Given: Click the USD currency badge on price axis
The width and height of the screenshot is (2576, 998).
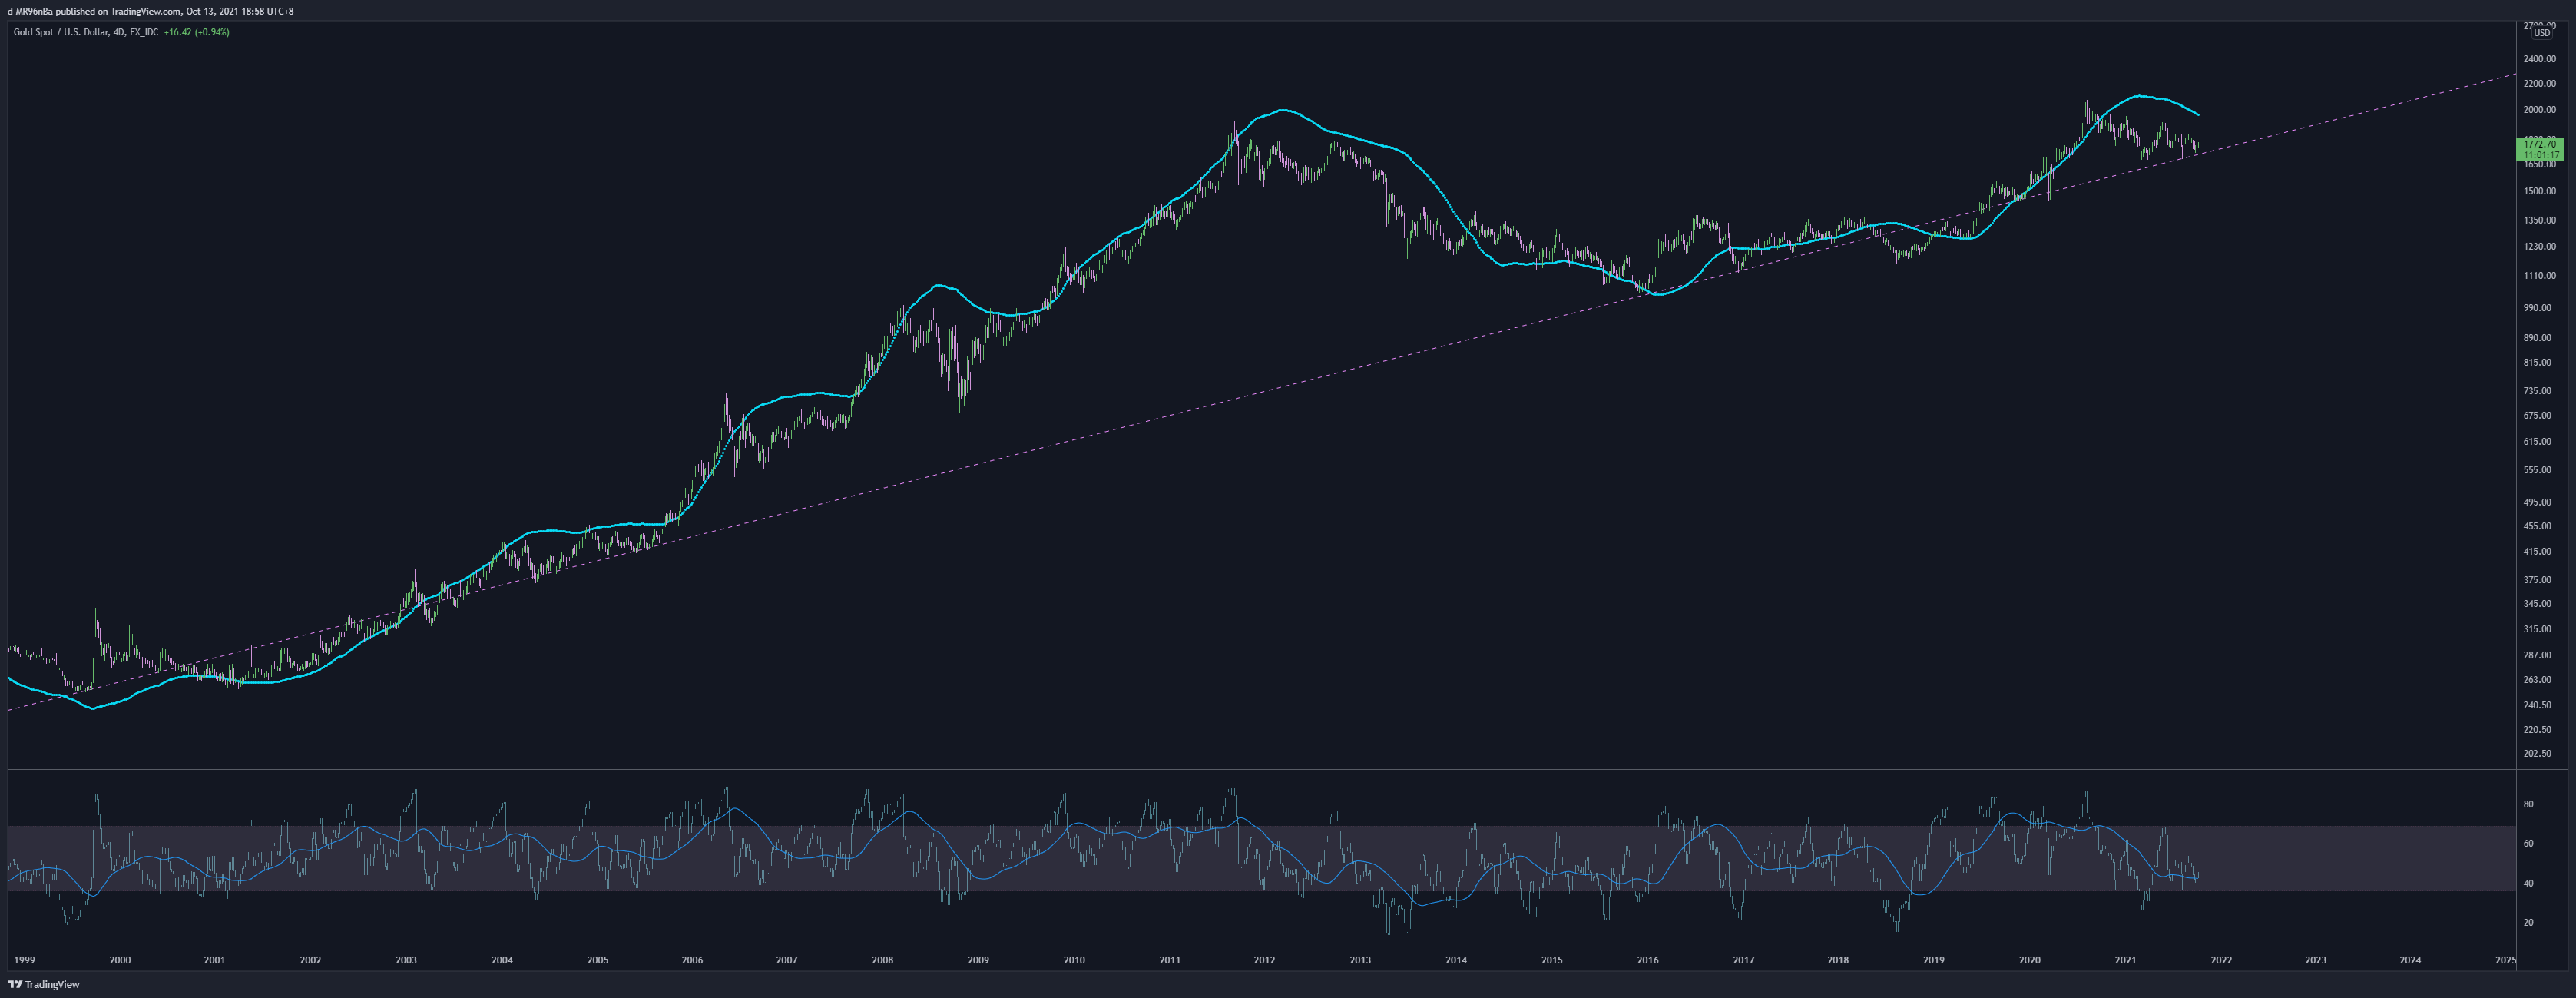Looking at the screenshot, I should (2541, 33).
